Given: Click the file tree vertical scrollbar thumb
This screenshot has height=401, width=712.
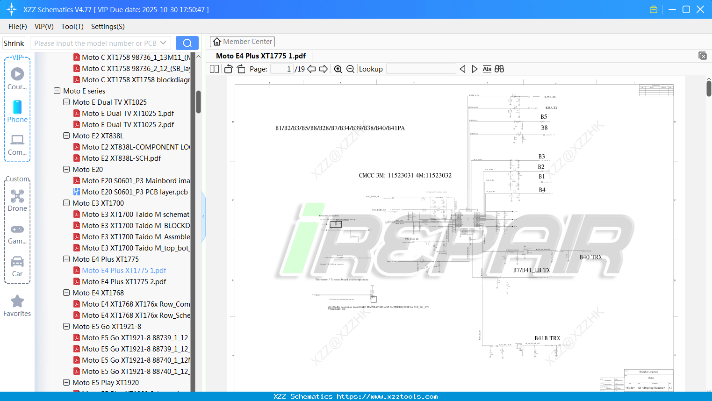Looking at the screenshot, I should [x=198, y=101].
